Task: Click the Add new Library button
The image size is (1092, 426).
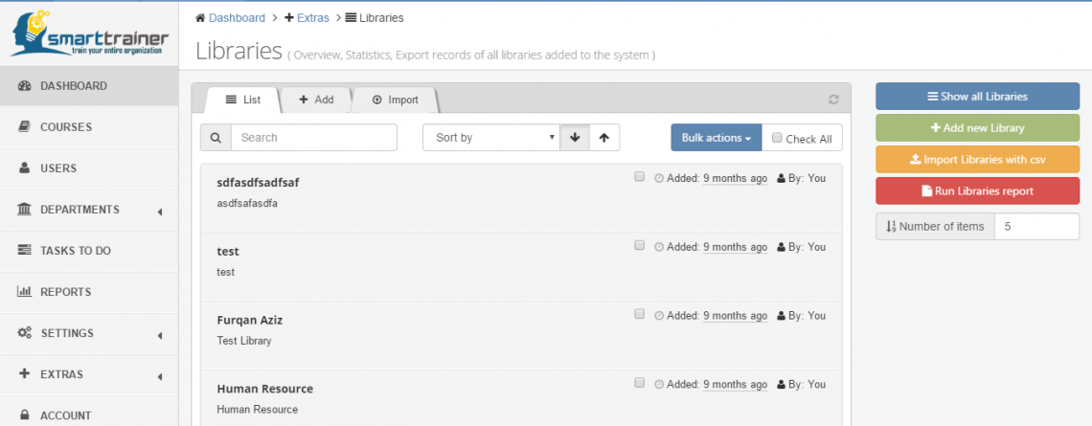Action: 977,127
